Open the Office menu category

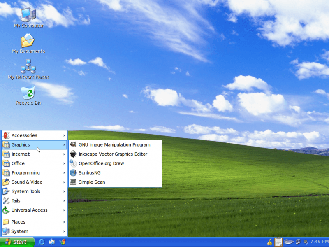(x=35, y=163)
